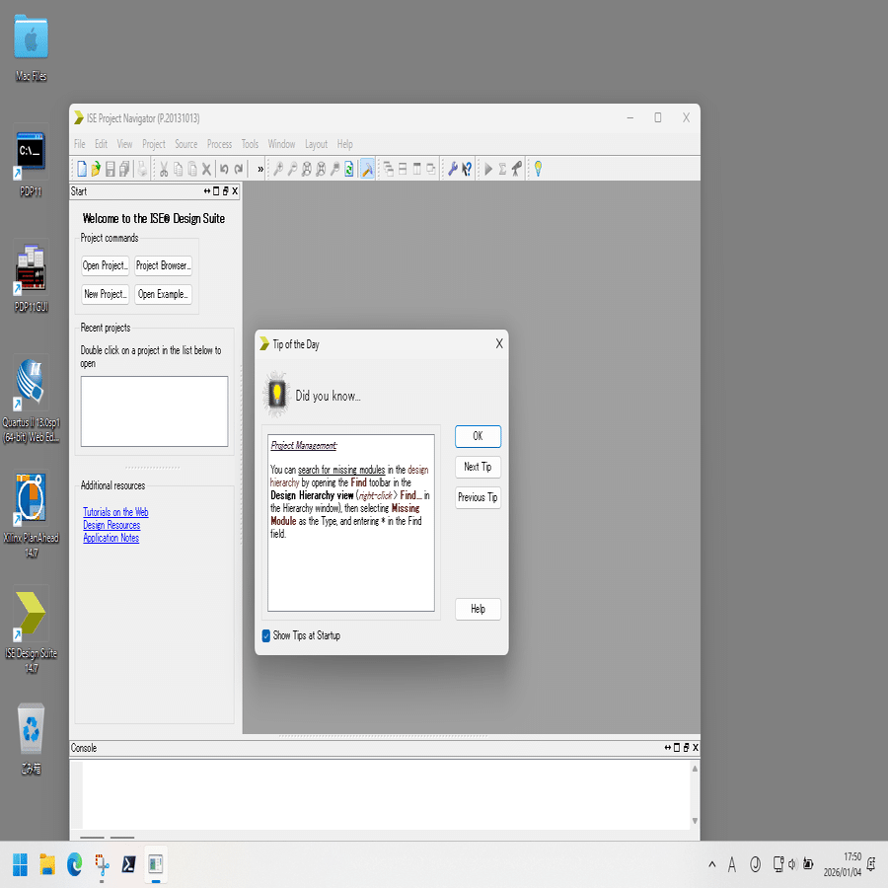Open File Explorer from the taskbar

[x=47, y=864]
